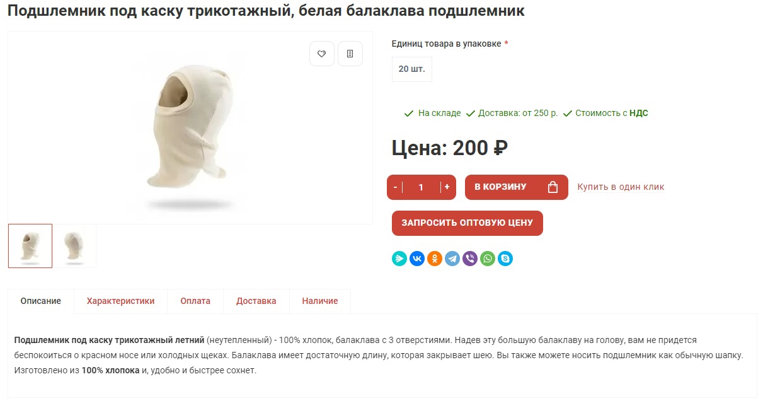
Task: Share via Skype icon
Action: pyautogui.click(x=505, y=259)
